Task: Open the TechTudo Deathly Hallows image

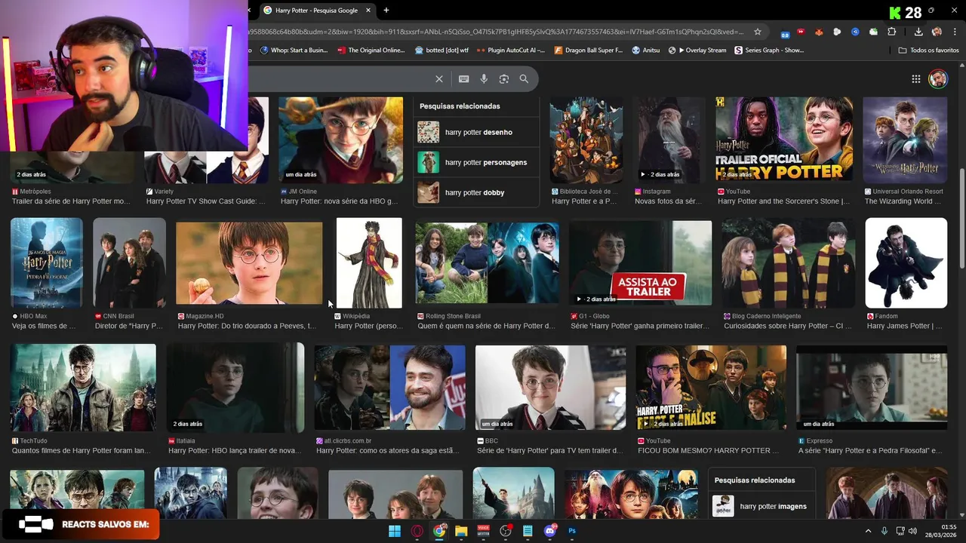Action: (x=83, y=388)
